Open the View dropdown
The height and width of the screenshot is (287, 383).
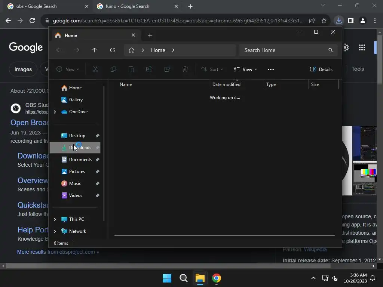click(245, 69)
